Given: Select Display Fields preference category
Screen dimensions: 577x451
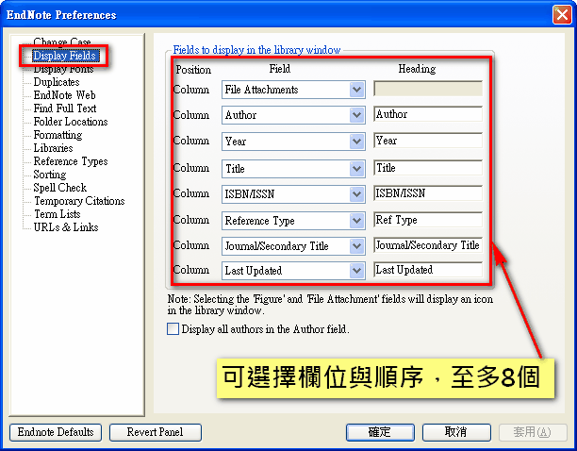Looking at the screenshot, I should coord(64,56).
